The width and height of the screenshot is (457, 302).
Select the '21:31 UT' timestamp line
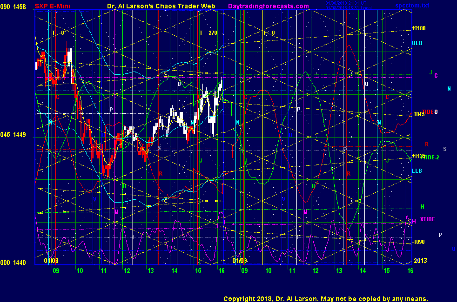pos(346,3)
